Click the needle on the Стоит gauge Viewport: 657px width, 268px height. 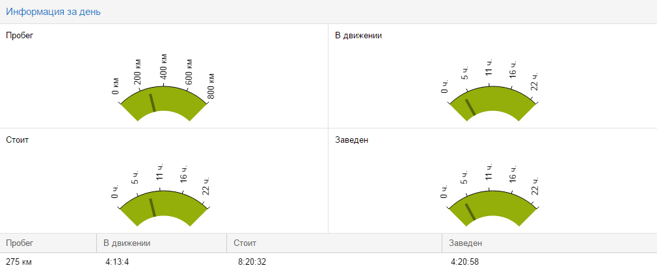(x=152, y=207)
